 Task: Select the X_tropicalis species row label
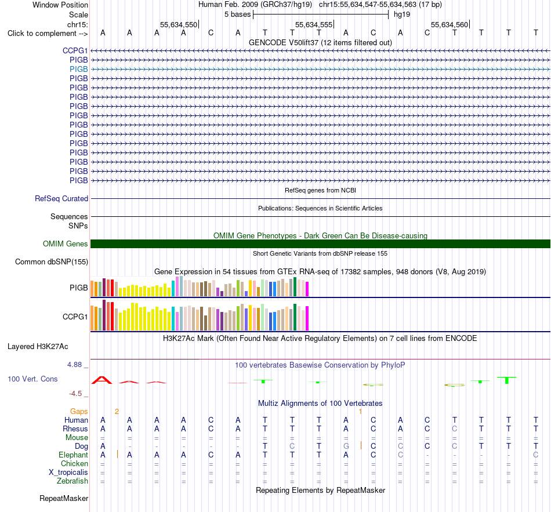coord(68,473)
